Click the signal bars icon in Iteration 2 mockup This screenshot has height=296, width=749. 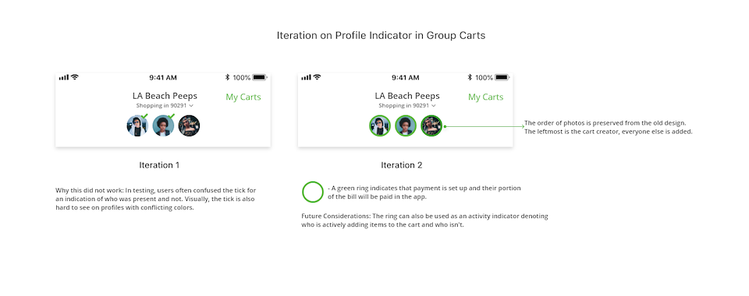(x=307, y=77)
